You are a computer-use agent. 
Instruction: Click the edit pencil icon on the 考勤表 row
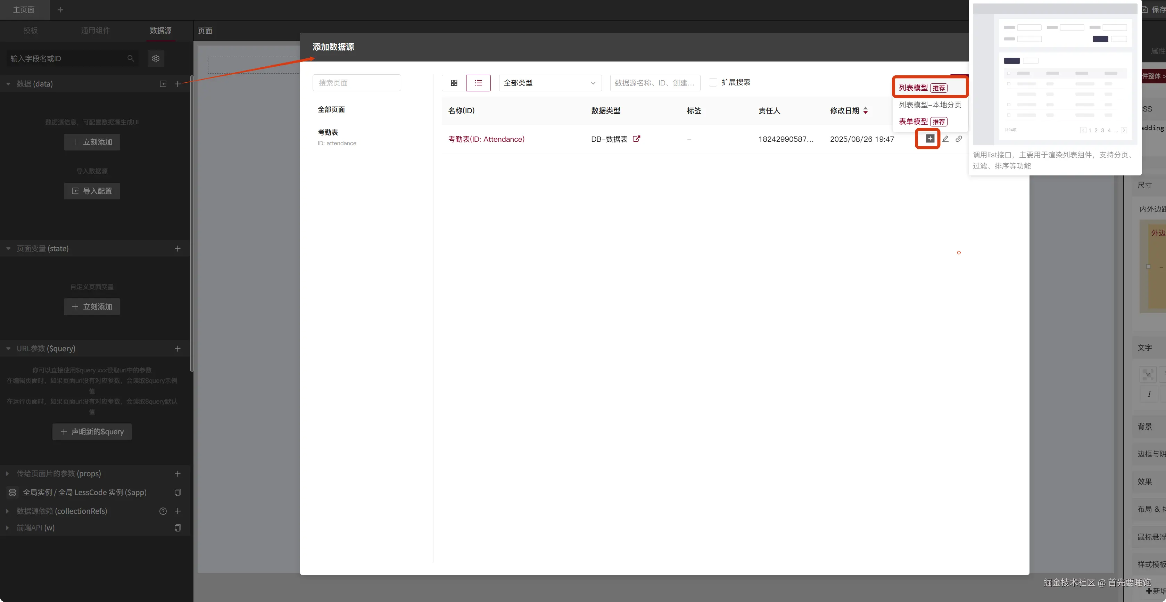945,139
